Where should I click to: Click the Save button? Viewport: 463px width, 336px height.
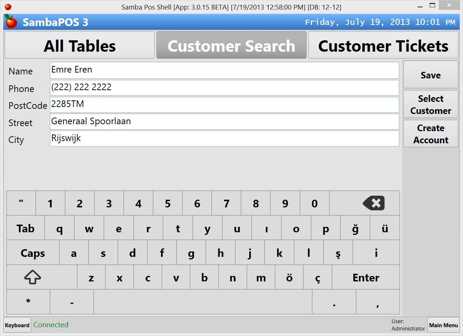[430, 75]
